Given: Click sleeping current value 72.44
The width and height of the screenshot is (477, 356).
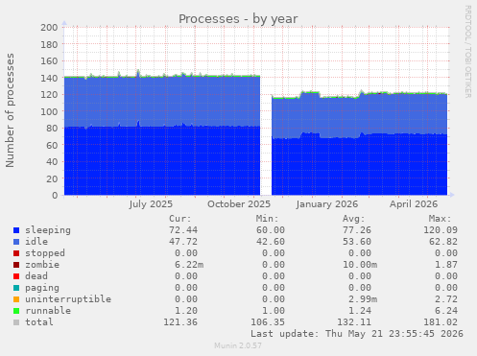Looking at the screenshot, I should click(x=183, y=230).
